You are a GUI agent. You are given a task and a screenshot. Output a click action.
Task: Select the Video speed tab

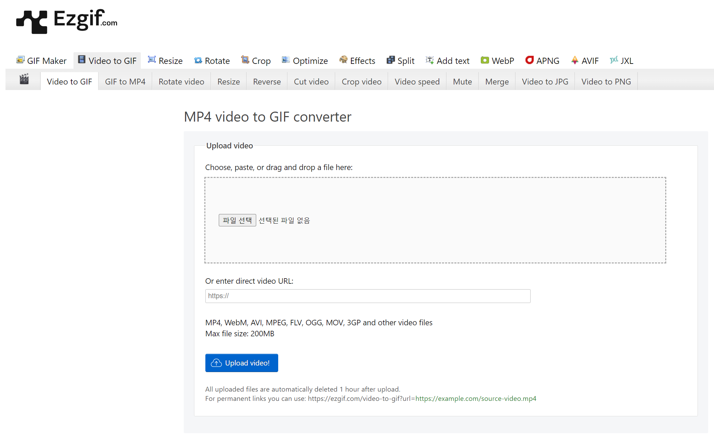417,82
